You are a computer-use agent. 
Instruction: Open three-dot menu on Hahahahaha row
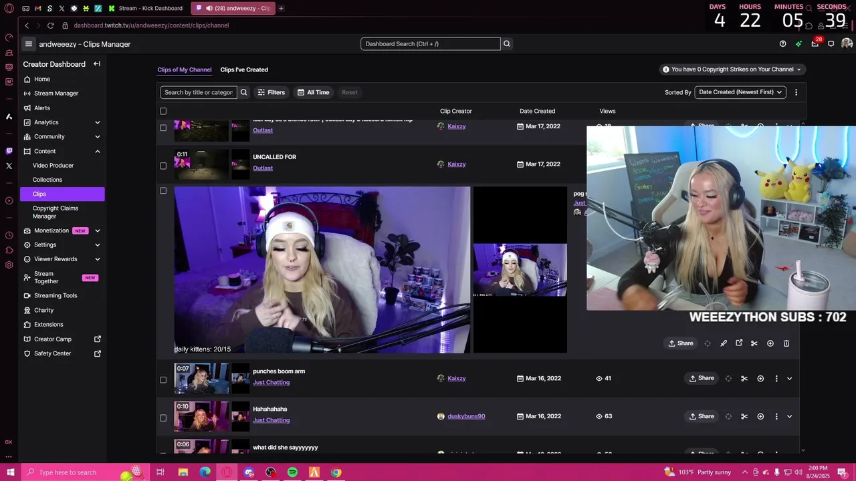pos(776,417)
